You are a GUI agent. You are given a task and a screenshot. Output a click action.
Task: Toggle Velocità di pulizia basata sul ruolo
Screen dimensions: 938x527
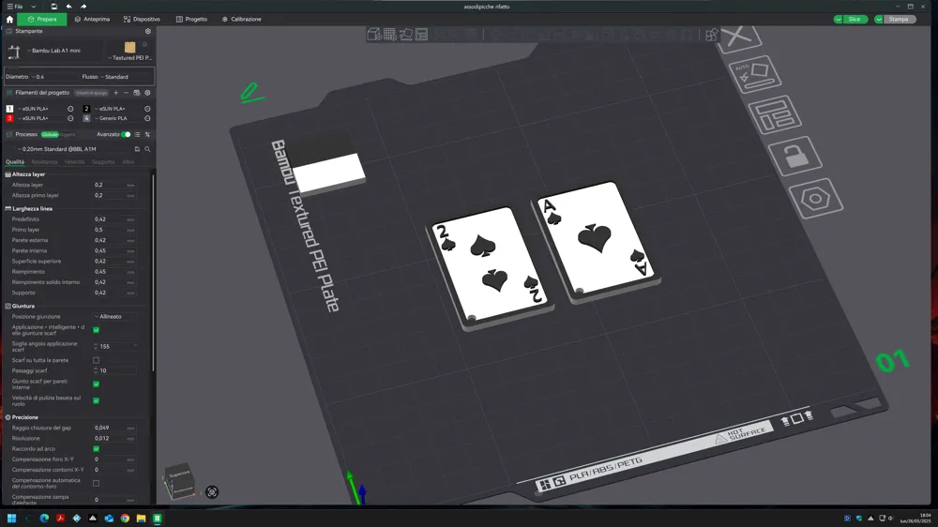96,400
